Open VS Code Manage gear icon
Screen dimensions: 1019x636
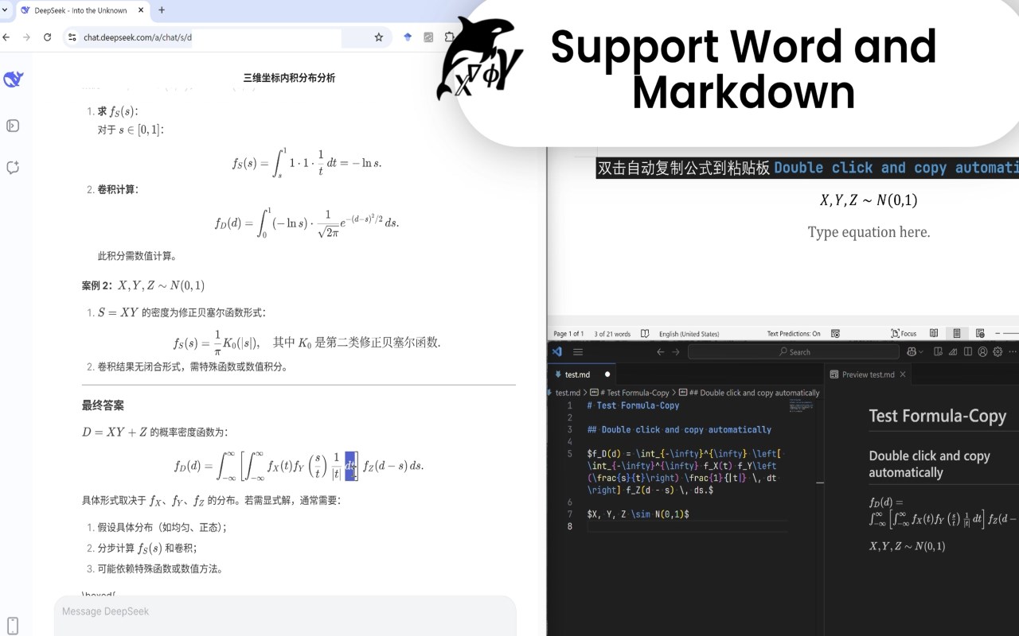tap(998, 351)
